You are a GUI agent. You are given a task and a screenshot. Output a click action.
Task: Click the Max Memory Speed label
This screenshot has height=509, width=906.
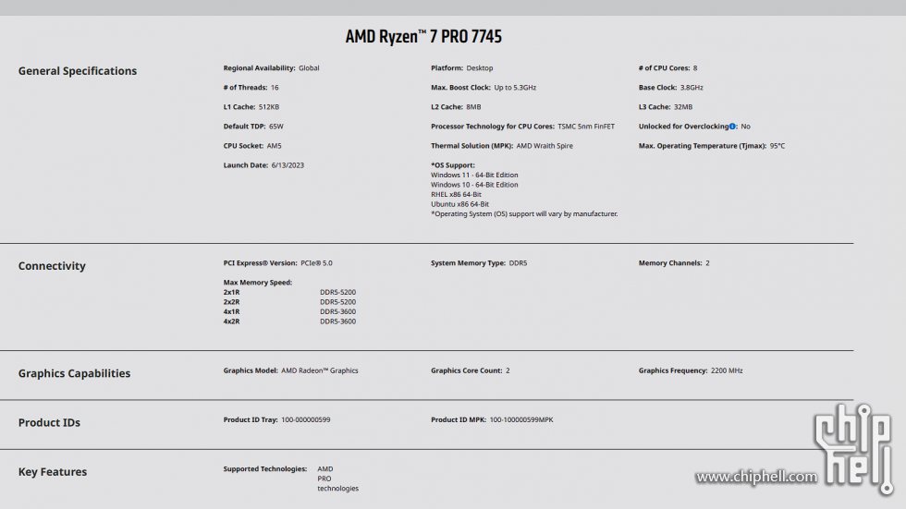point(258,283)
